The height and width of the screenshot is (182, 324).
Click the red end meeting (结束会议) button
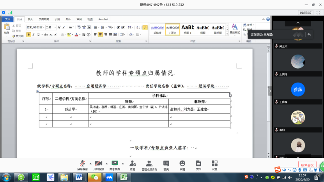307,165
